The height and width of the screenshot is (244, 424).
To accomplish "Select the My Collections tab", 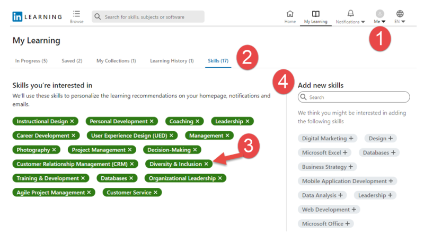I will point(116,61).
